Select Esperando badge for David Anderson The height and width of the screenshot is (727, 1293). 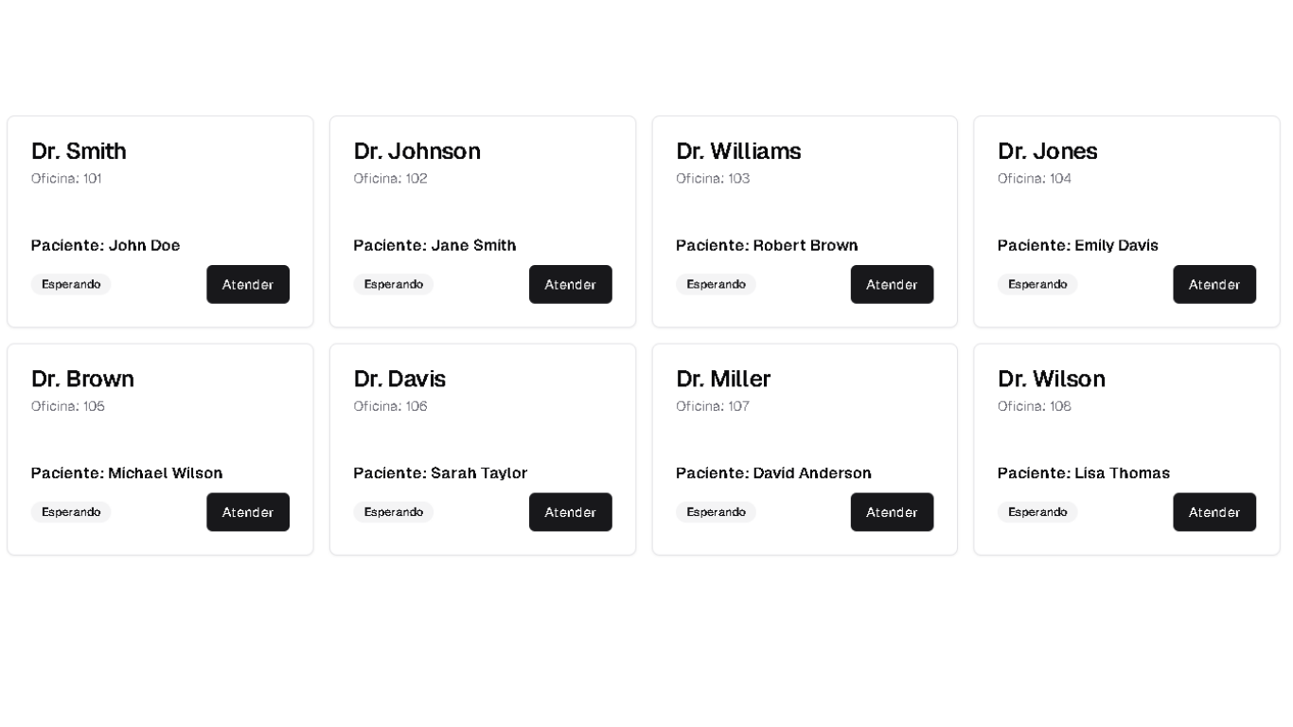coord(716,512)
